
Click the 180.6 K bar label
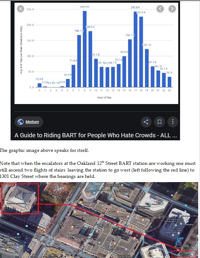coord(90,27)
